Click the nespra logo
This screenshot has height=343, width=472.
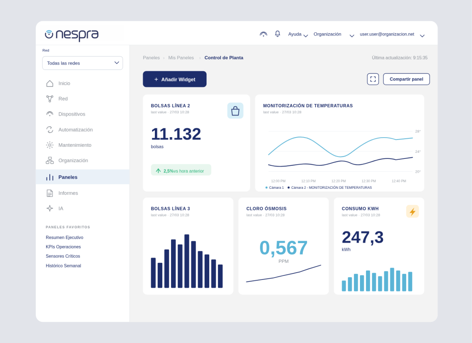point(71,35)
